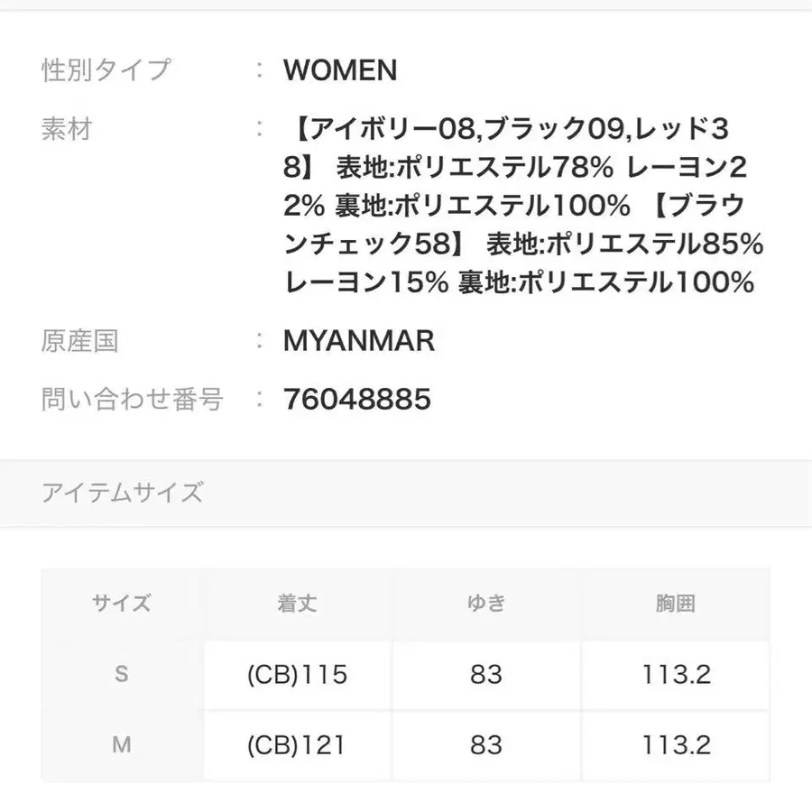Click the 113.2 胸囲 value in M row
This screenshot has width=812, height=812.
pyautogui.click(x=675, y=745)
